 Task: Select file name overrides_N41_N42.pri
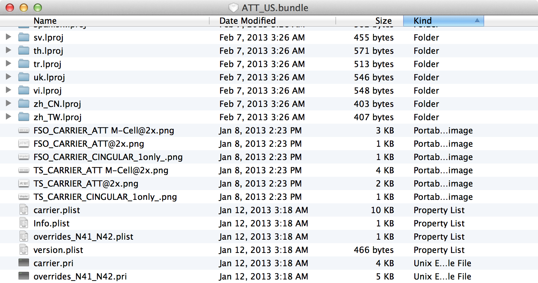coord(80,276)
